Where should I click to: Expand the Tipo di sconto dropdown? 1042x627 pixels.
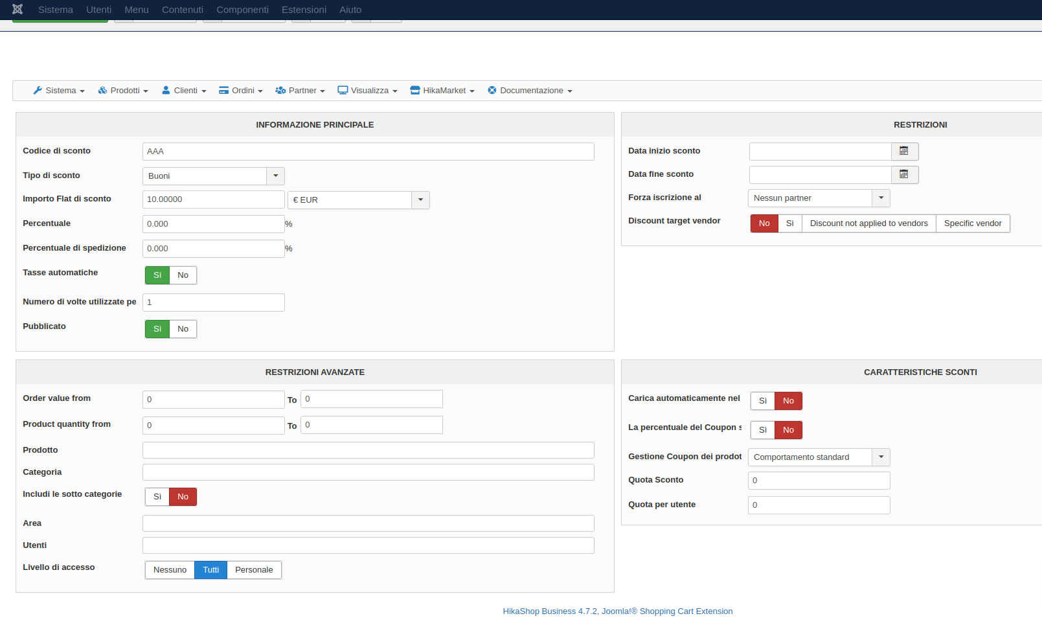pos(275,176)
